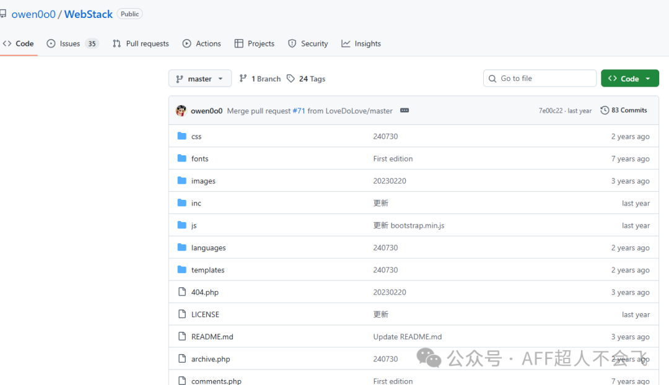Open commit hash 7e00c22

(551, 111)
